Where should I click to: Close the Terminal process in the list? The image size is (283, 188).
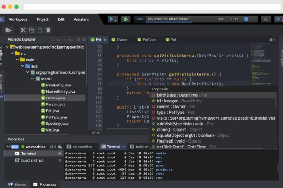click(x=60, y=154)
